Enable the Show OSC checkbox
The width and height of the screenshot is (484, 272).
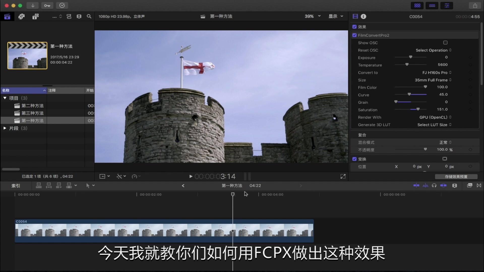point(445,43)
